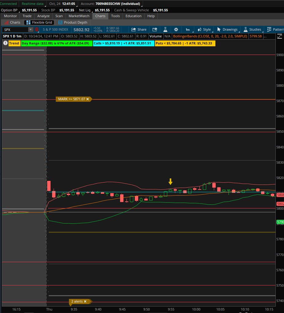Click the candlestick Style icon
Screen dimensions: 284x313
(x=199, y=29)
